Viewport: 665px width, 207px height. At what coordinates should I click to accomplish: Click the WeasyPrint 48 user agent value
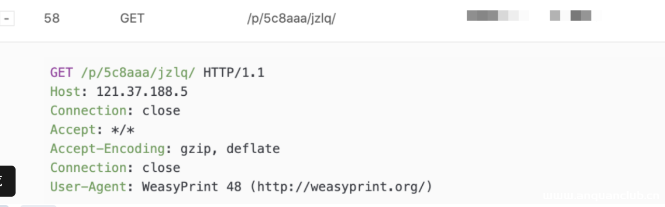(191, 187)
